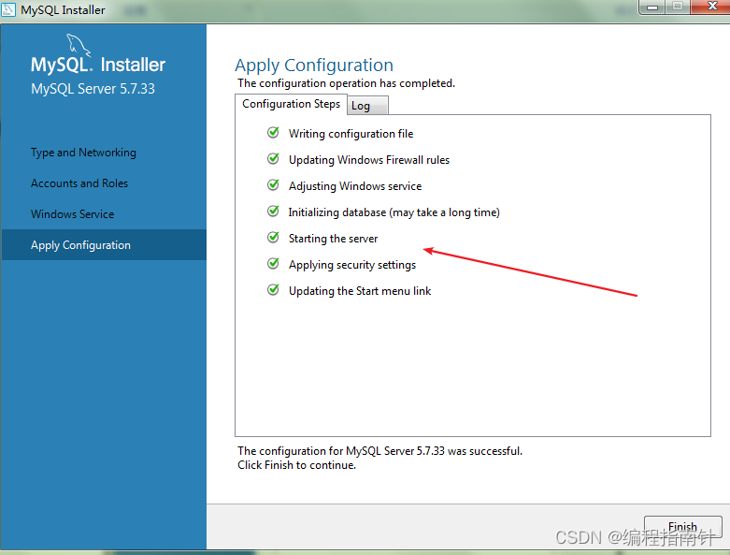730x555 pixels.
Task: Click 'configuration for MySQL Server 5.7.33 was successful' text
Action: [390, 451]
